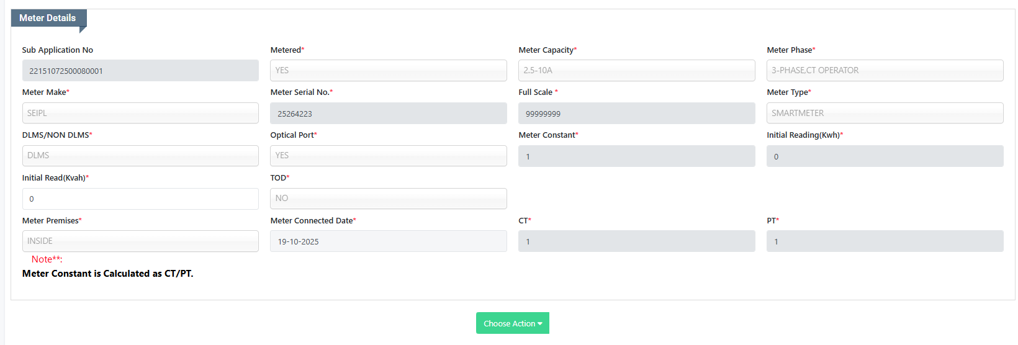Click the Meter Details section header
Viewport: 1018px width, 345px height.
[x=48, y=18]
